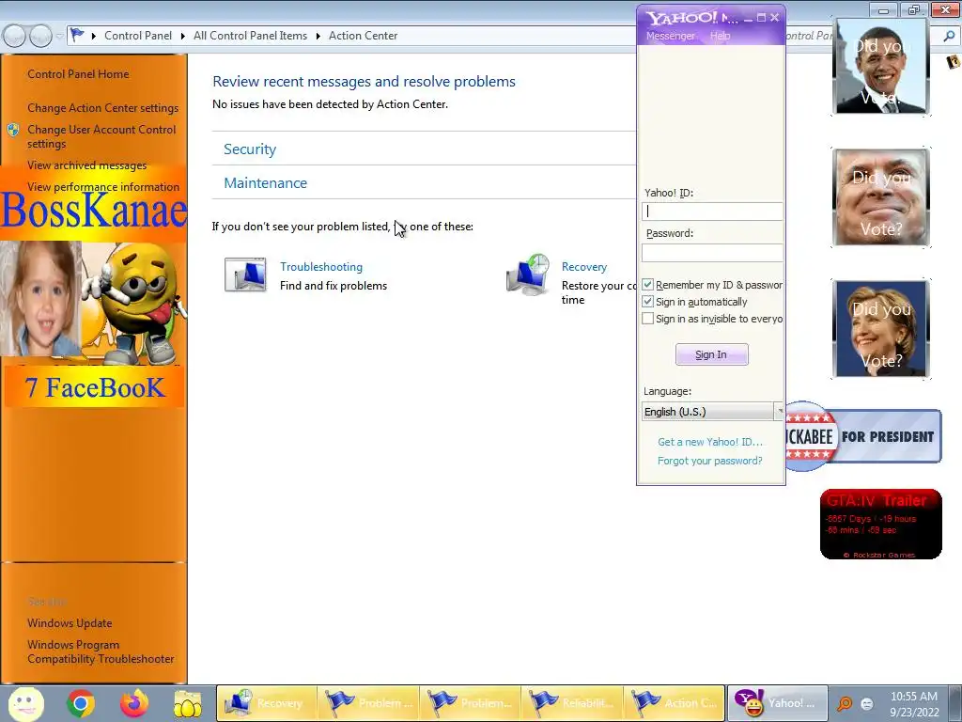Open the Hillary Clinton 'Did you Vote?' gadget

tap(881, 328)
